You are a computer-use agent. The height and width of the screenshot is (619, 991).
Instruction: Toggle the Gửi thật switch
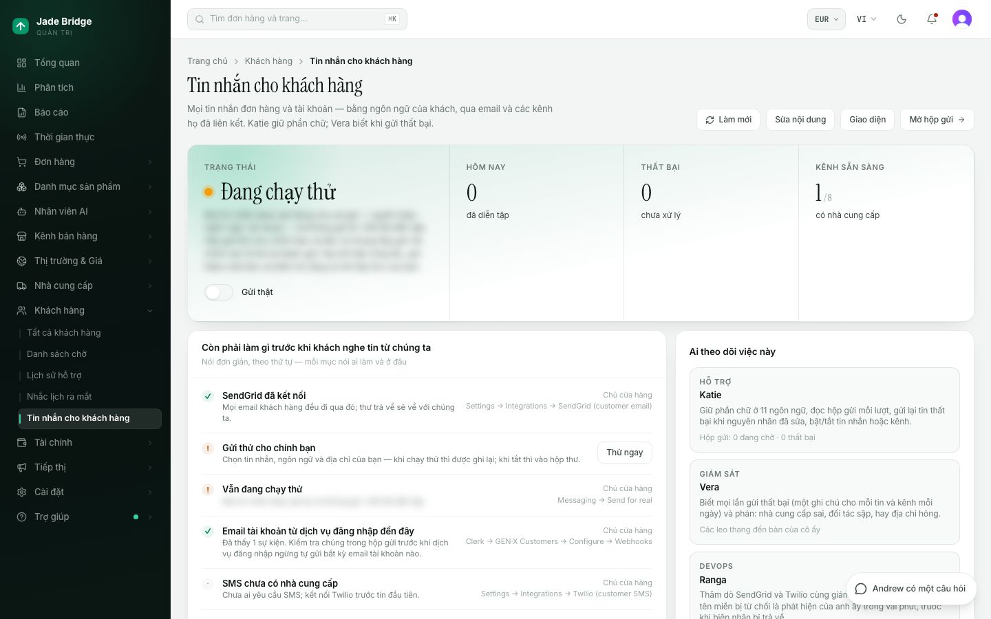pos(219,292)
